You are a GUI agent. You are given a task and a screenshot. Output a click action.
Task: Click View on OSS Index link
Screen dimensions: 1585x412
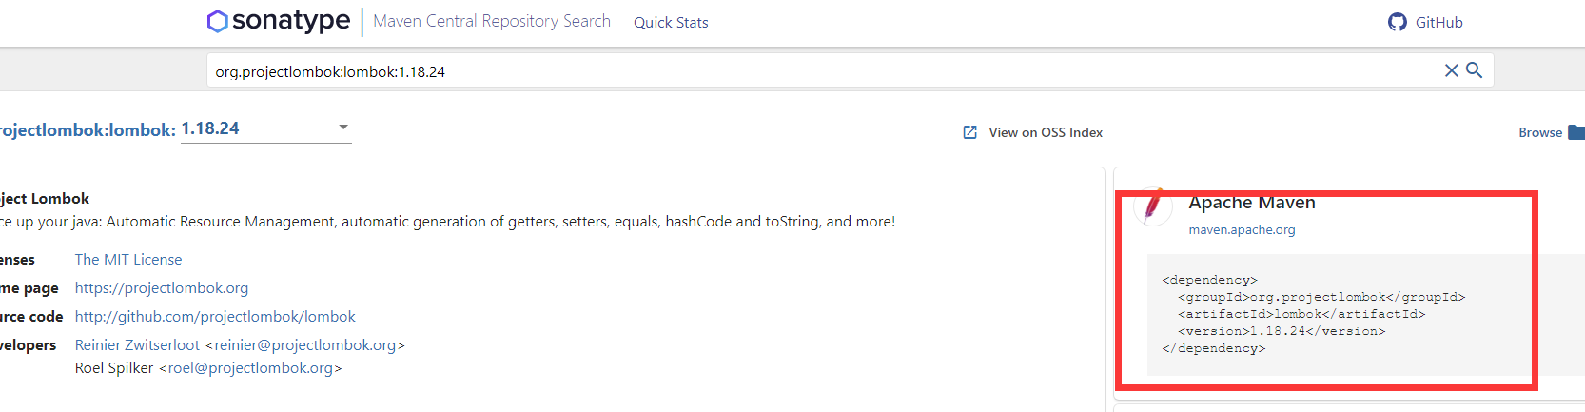point(1046,132)
